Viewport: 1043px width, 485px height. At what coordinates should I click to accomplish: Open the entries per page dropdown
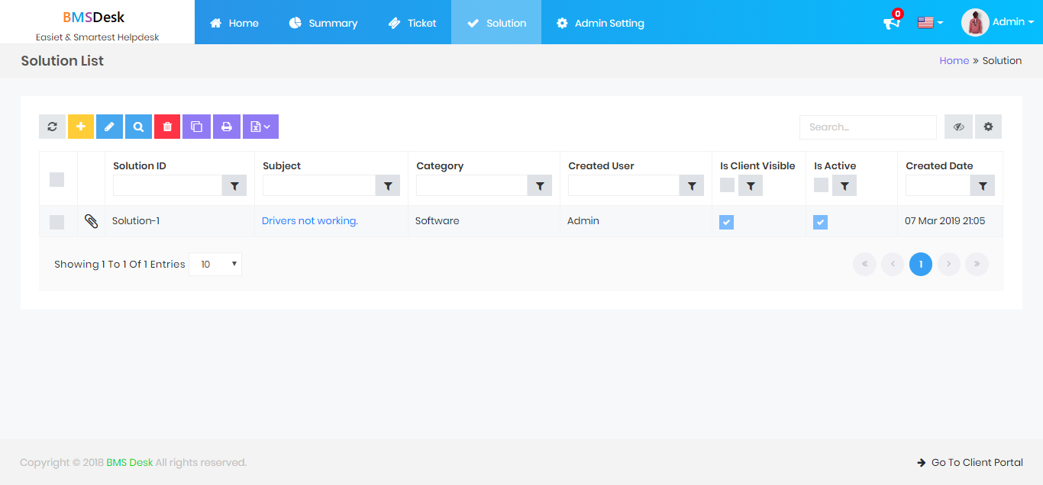click(x=215, y=264)
